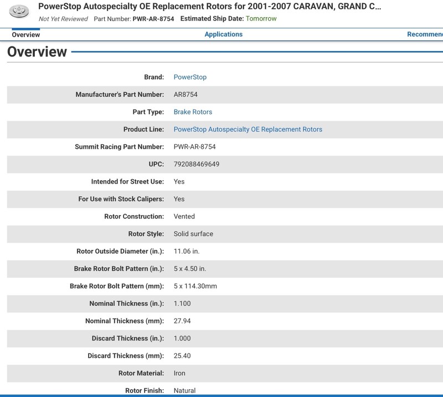
Task: Click the Estimated Ship Date label
Action: point(212,19)
